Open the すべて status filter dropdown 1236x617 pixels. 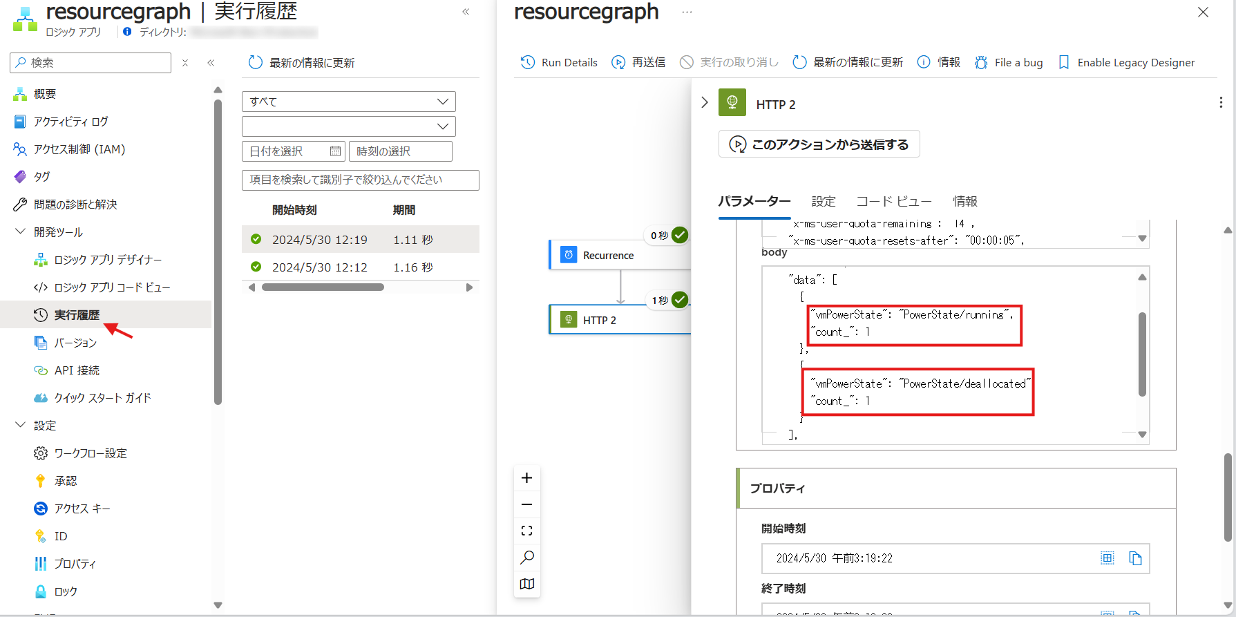click(x=349, y=102)
